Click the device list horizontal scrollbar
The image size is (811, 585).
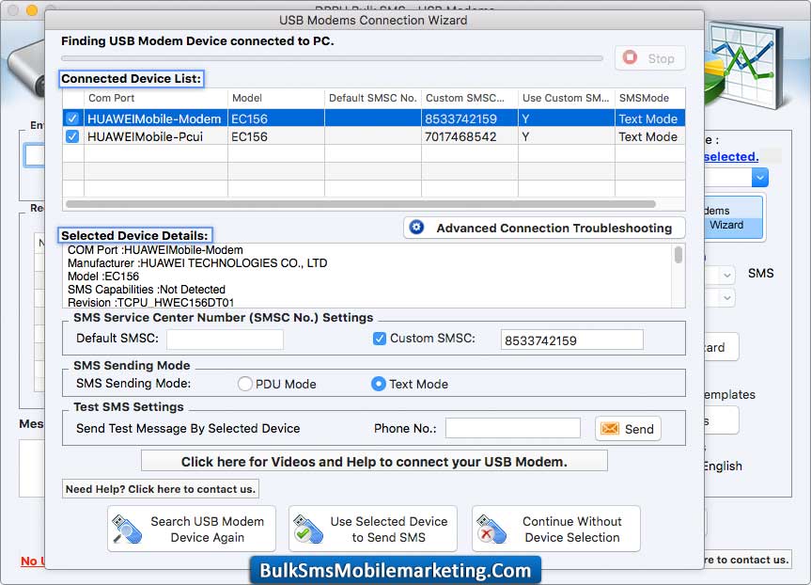[361, 204]
